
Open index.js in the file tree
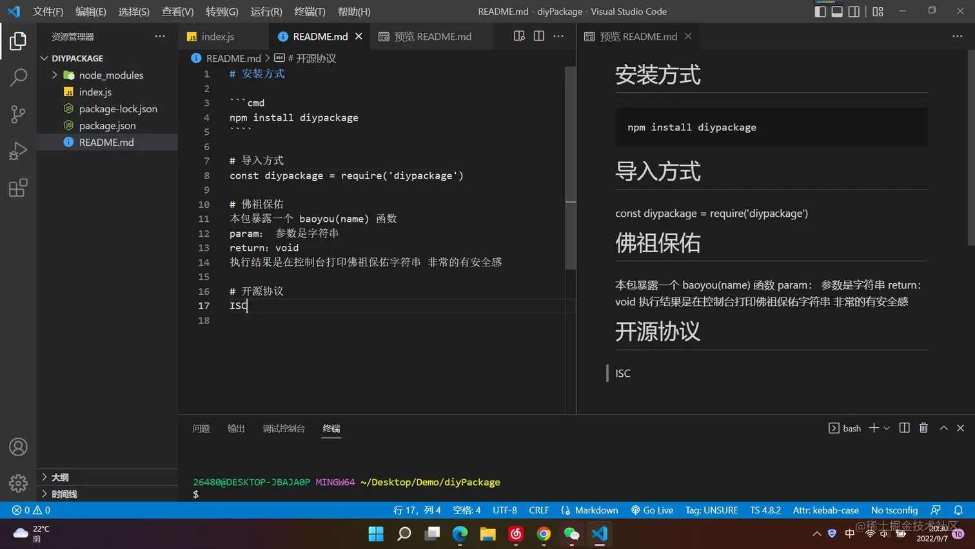[107, 92]
